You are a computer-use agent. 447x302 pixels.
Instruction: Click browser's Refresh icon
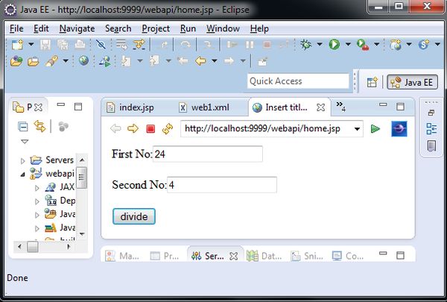click(168, 129)
